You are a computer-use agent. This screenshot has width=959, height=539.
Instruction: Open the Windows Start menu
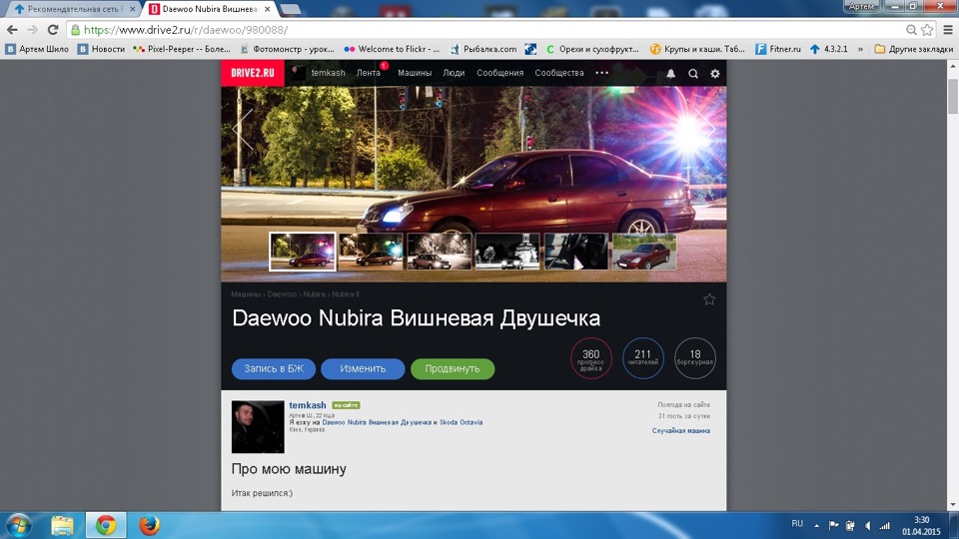coord(18,525)
